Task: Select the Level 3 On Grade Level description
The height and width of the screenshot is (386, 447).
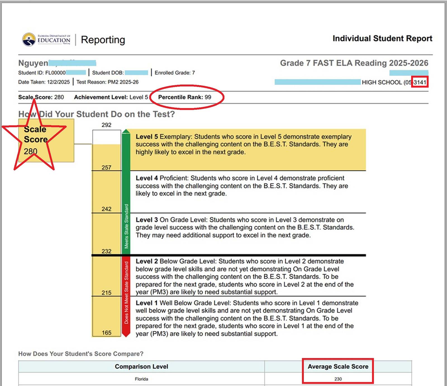Action: point(244,228)
